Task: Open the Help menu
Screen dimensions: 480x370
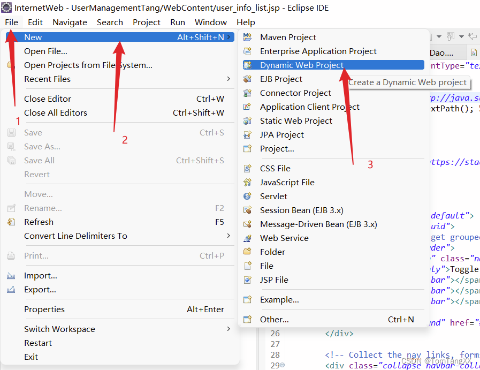Action: pos(246,22)
